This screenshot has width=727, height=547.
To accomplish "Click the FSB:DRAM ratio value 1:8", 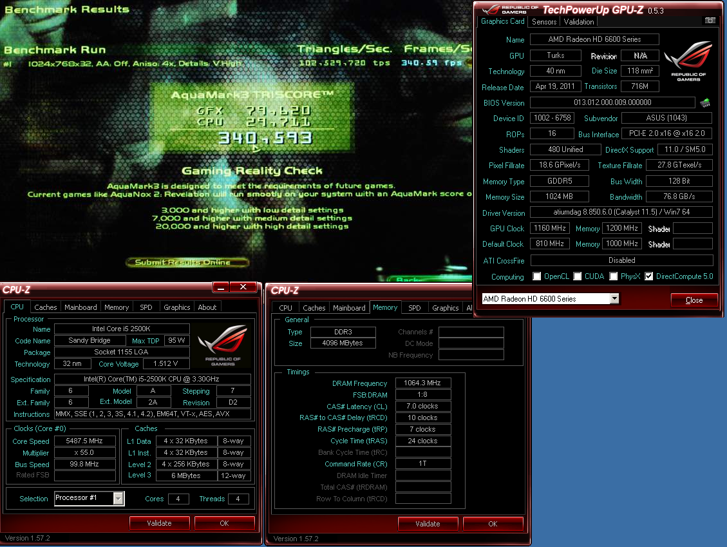I will (422, 394).
